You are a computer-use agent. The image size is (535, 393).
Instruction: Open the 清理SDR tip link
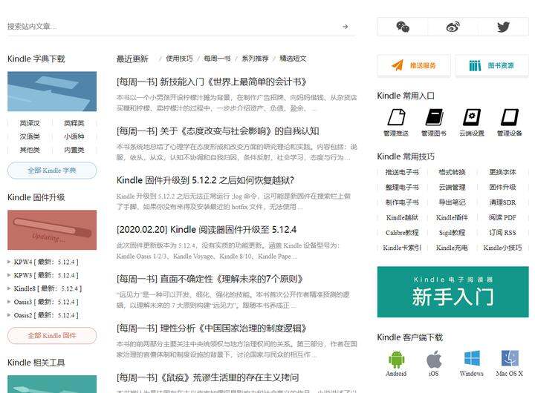pyautogui.click(x=502, y=202)
